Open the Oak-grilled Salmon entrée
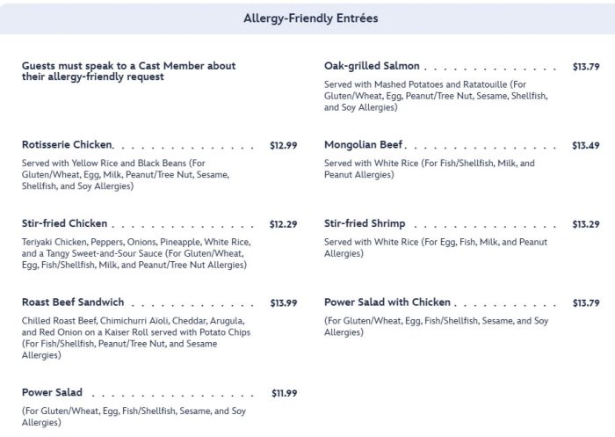This screenshot has width=615, height=437. coord(372,66)
